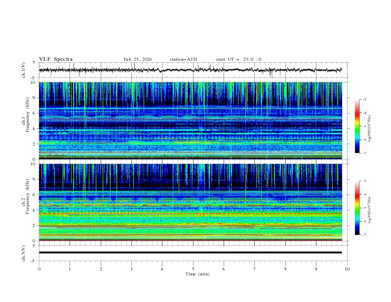Click the 10 minute tick on time axis
Viewport: 391px width, 302px height.
point(347,269)
